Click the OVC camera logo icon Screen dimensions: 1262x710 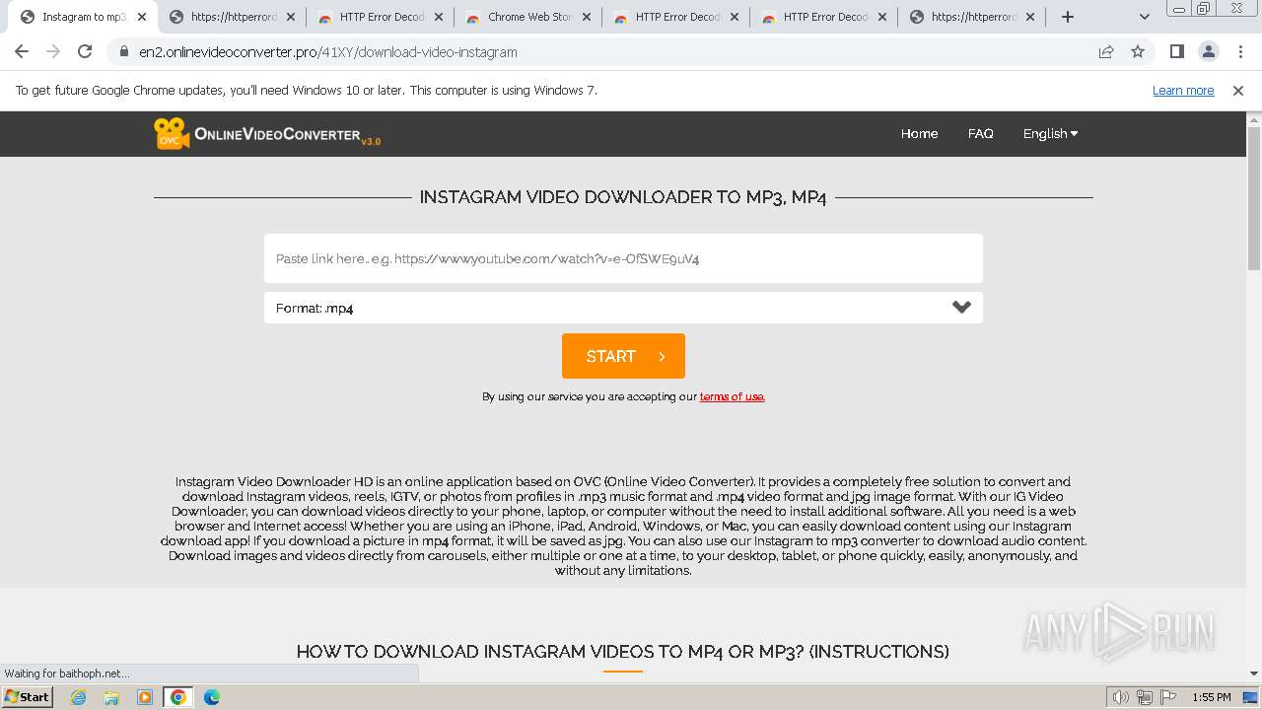172,133
